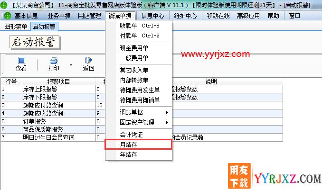Select the 超期应付款查询 row
This screenshot has height=190, width=322.
tap(142, 105)
